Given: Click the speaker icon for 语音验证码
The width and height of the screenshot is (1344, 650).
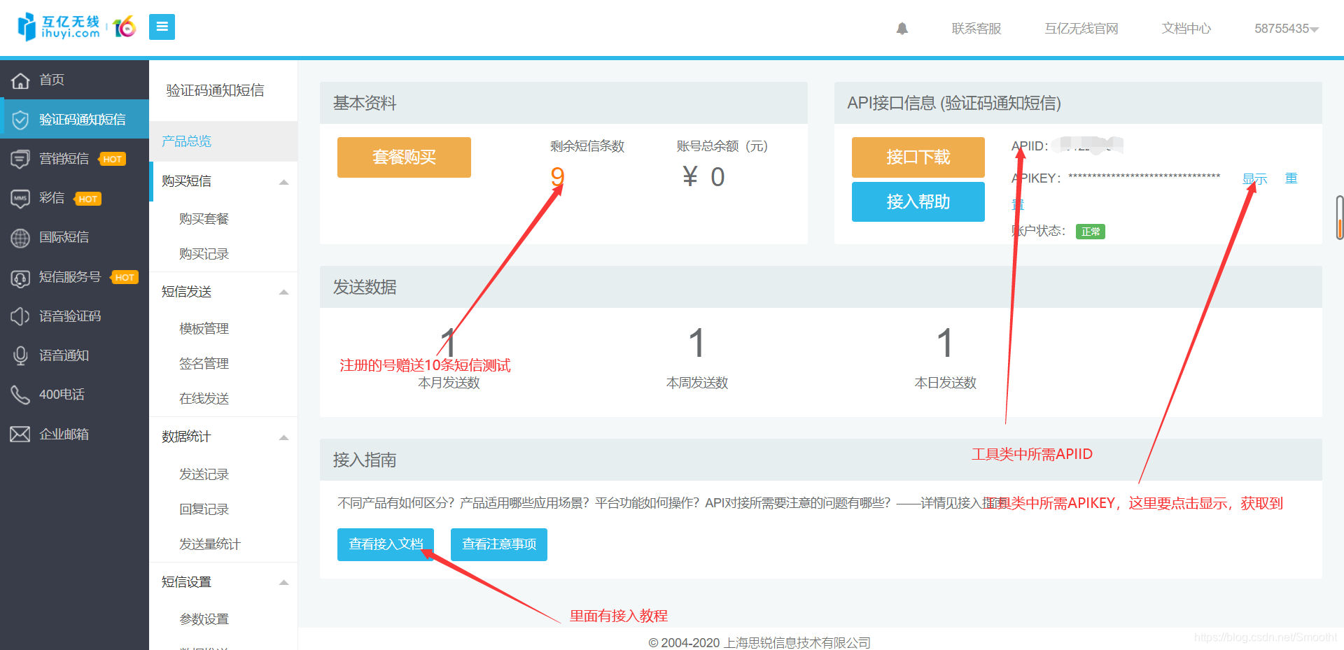Looking at the screenshot, I should (20, 316).
